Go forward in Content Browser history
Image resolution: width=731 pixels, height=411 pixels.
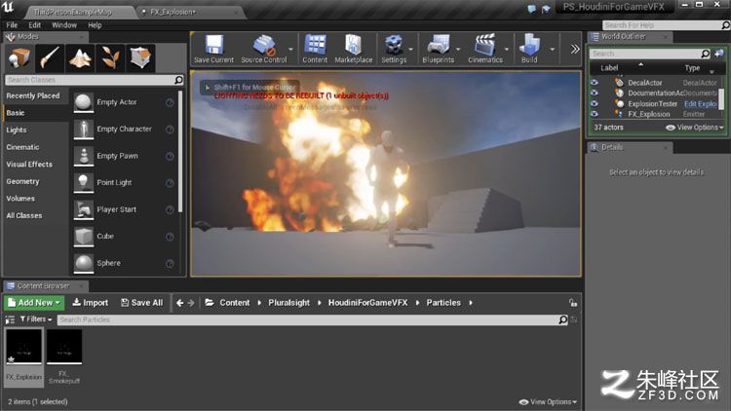tap(191, 303)
